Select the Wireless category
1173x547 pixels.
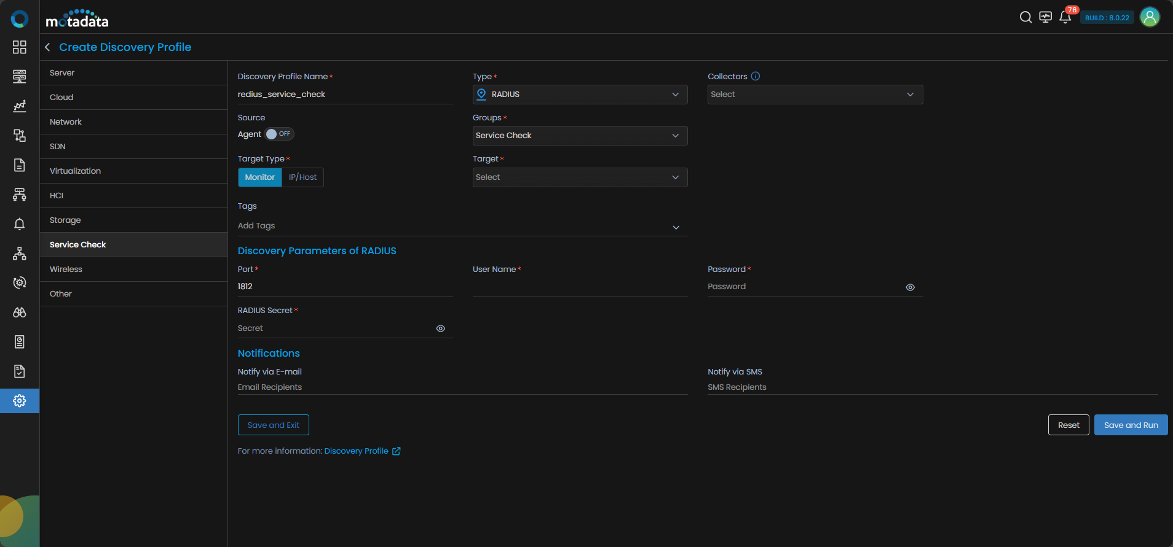point(133,270)
